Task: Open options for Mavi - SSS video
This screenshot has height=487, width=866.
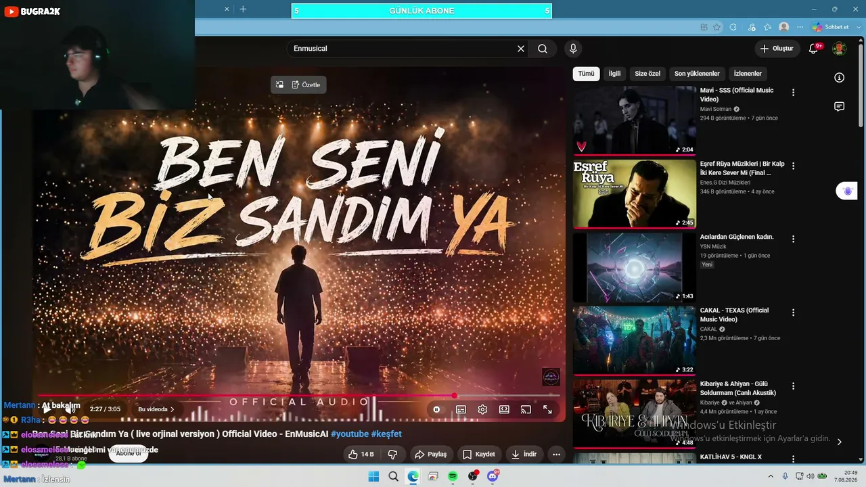Action: click(794, 93)
